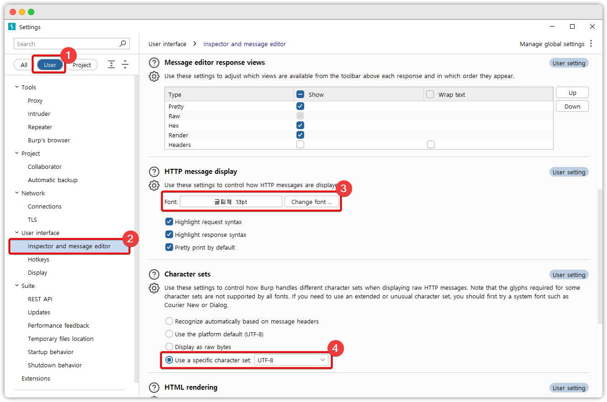This screenshot has width=607, height=402.
Task: Collapse the Project tree section
Action: tap(17, 153)
